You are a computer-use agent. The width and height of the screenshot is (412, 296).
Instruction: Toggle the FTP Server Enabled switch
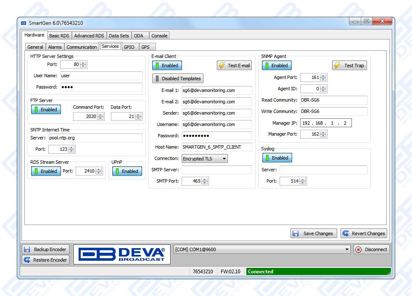coord(45,110)
